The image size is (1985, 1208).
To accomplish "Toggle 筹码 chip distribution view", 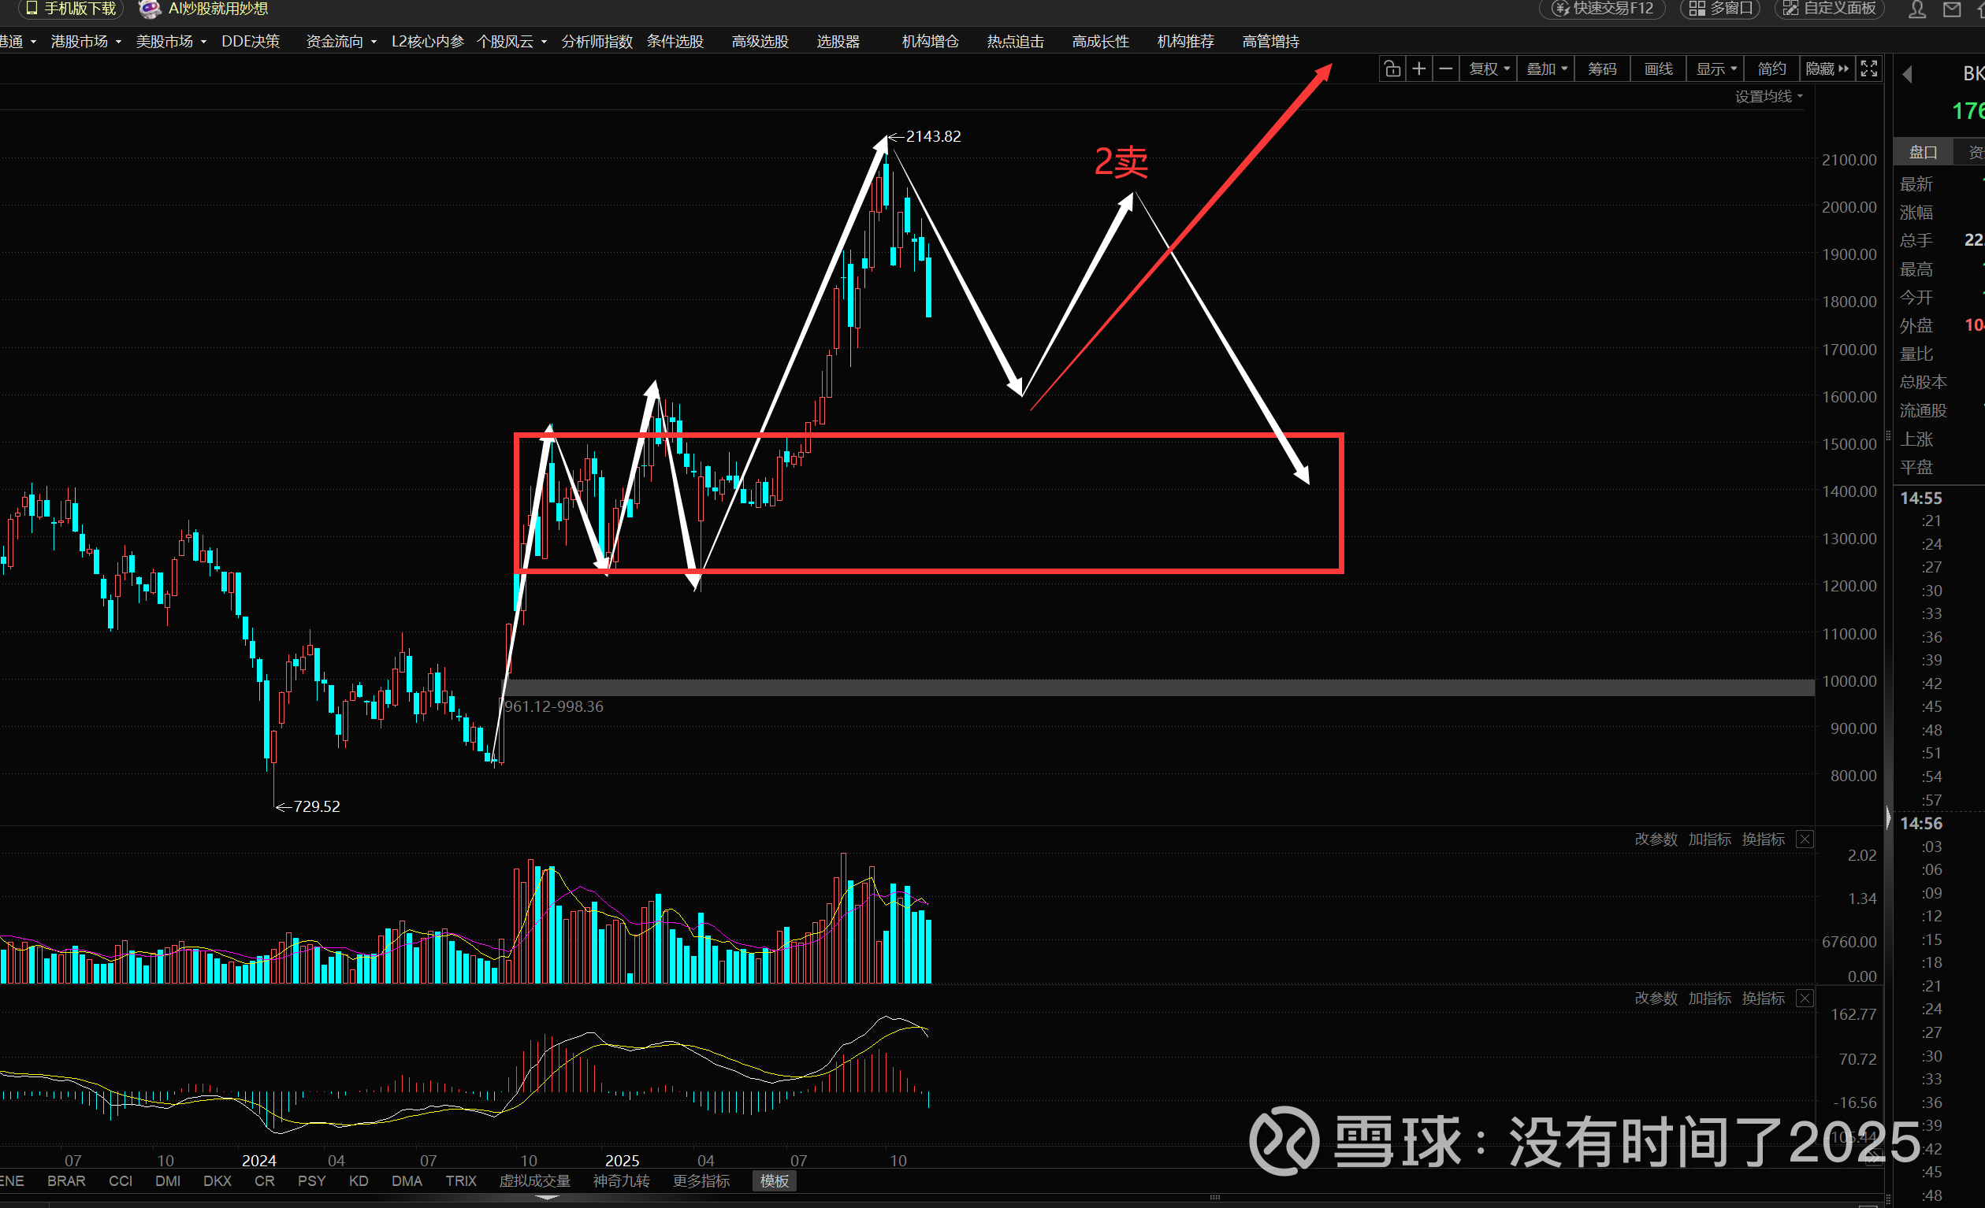I will coord(1601,69).
